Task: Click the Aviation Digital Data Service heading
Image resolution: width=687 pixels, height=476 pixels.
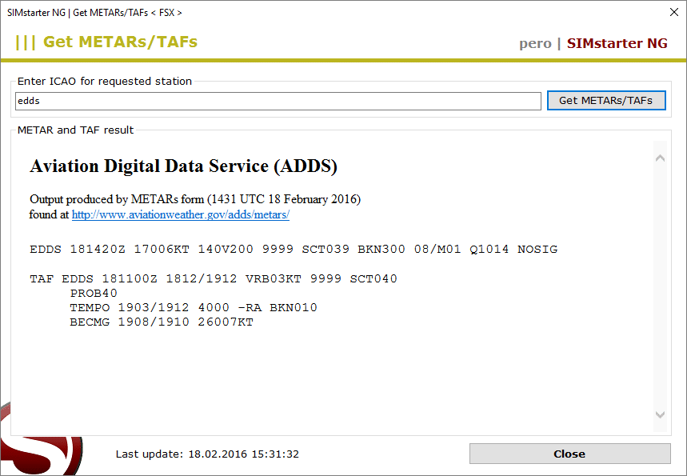Action: (183, 166)
